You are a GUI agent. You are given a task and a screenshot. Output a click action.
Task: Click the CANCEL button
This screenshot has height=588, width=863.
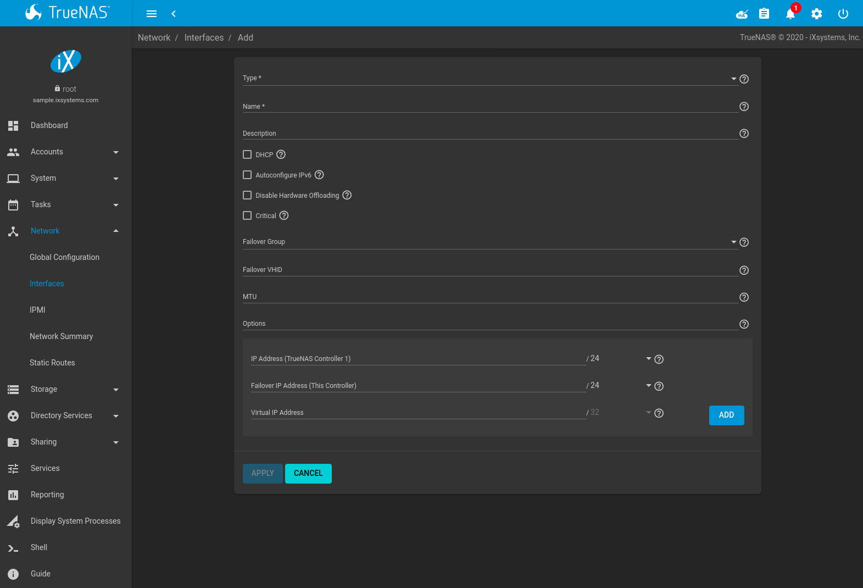tap(308, 474)
